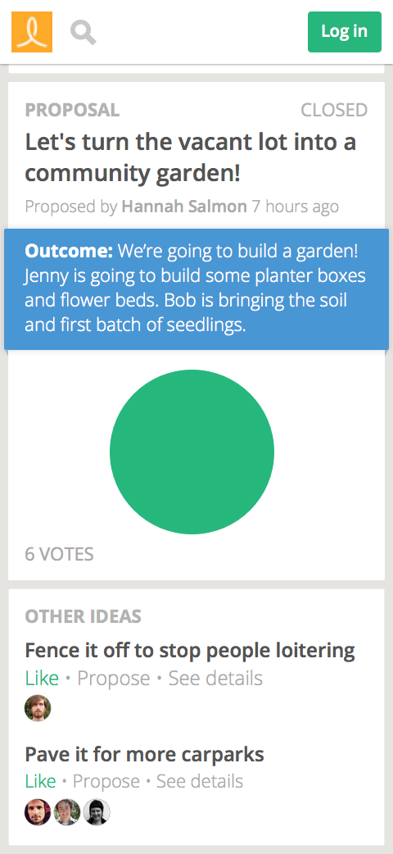Screen dimensions: 393x854
Task: Click the blue Outcome banner
Action: pyautogui.click(x=196, y=289)
